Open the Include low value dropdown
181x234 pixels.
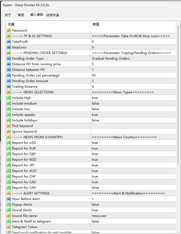tap(133, 109)
